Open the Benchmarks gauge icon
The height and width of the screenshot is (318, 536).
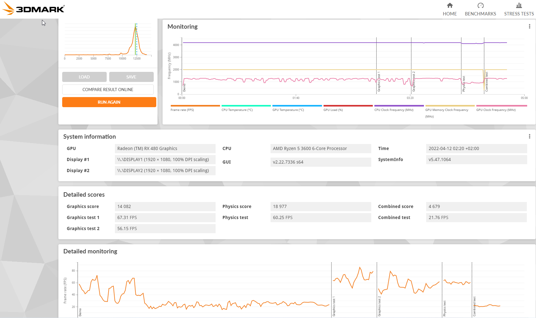coord(480,5)
